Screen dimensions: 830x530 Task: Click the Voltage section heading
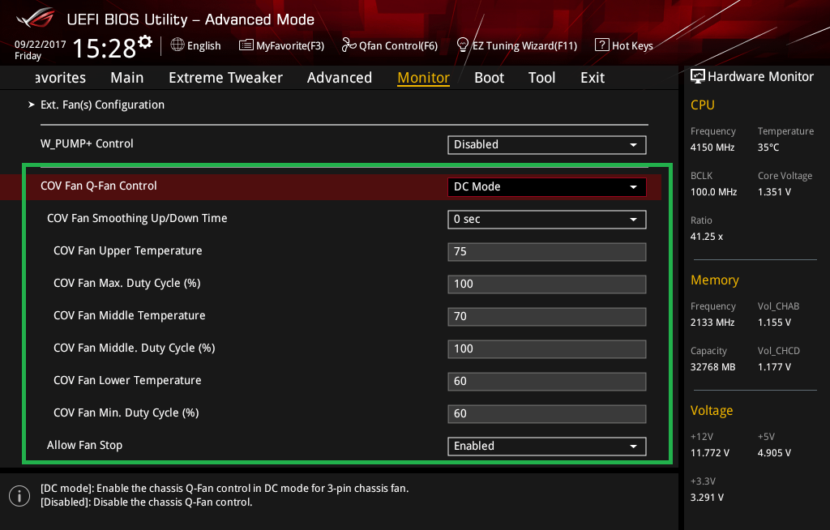coord(712,410)
